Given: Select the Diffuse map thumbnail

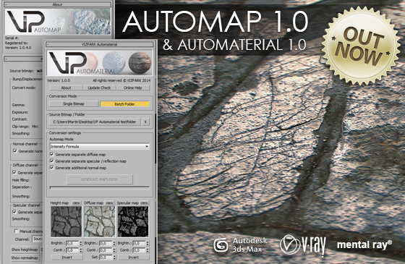Looking at the screenshot, I should tap(100, 221).
